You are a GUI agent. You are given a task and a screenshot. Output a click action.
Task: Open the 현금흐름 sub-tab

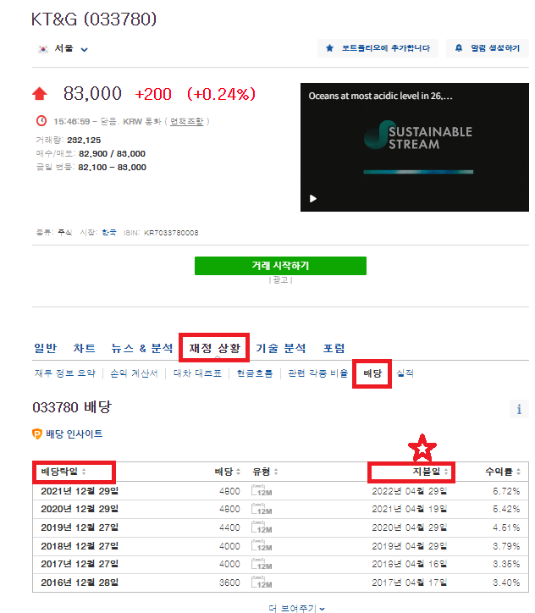255,373
